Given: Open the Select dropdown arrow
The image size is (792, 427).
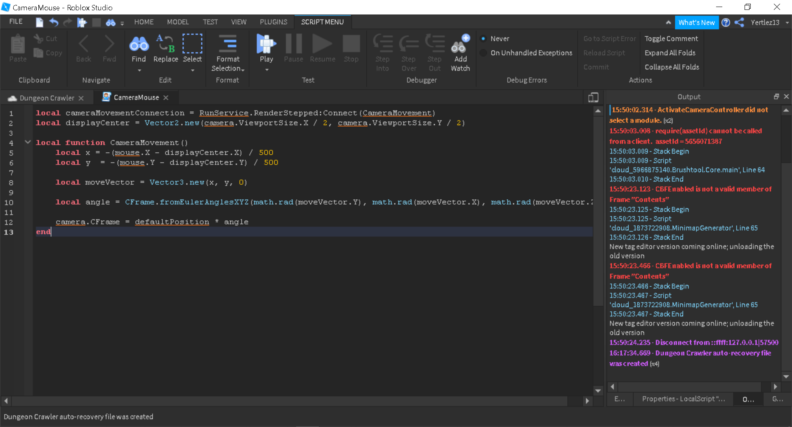Looking at the screenshot, I should (x=193, y=70).
